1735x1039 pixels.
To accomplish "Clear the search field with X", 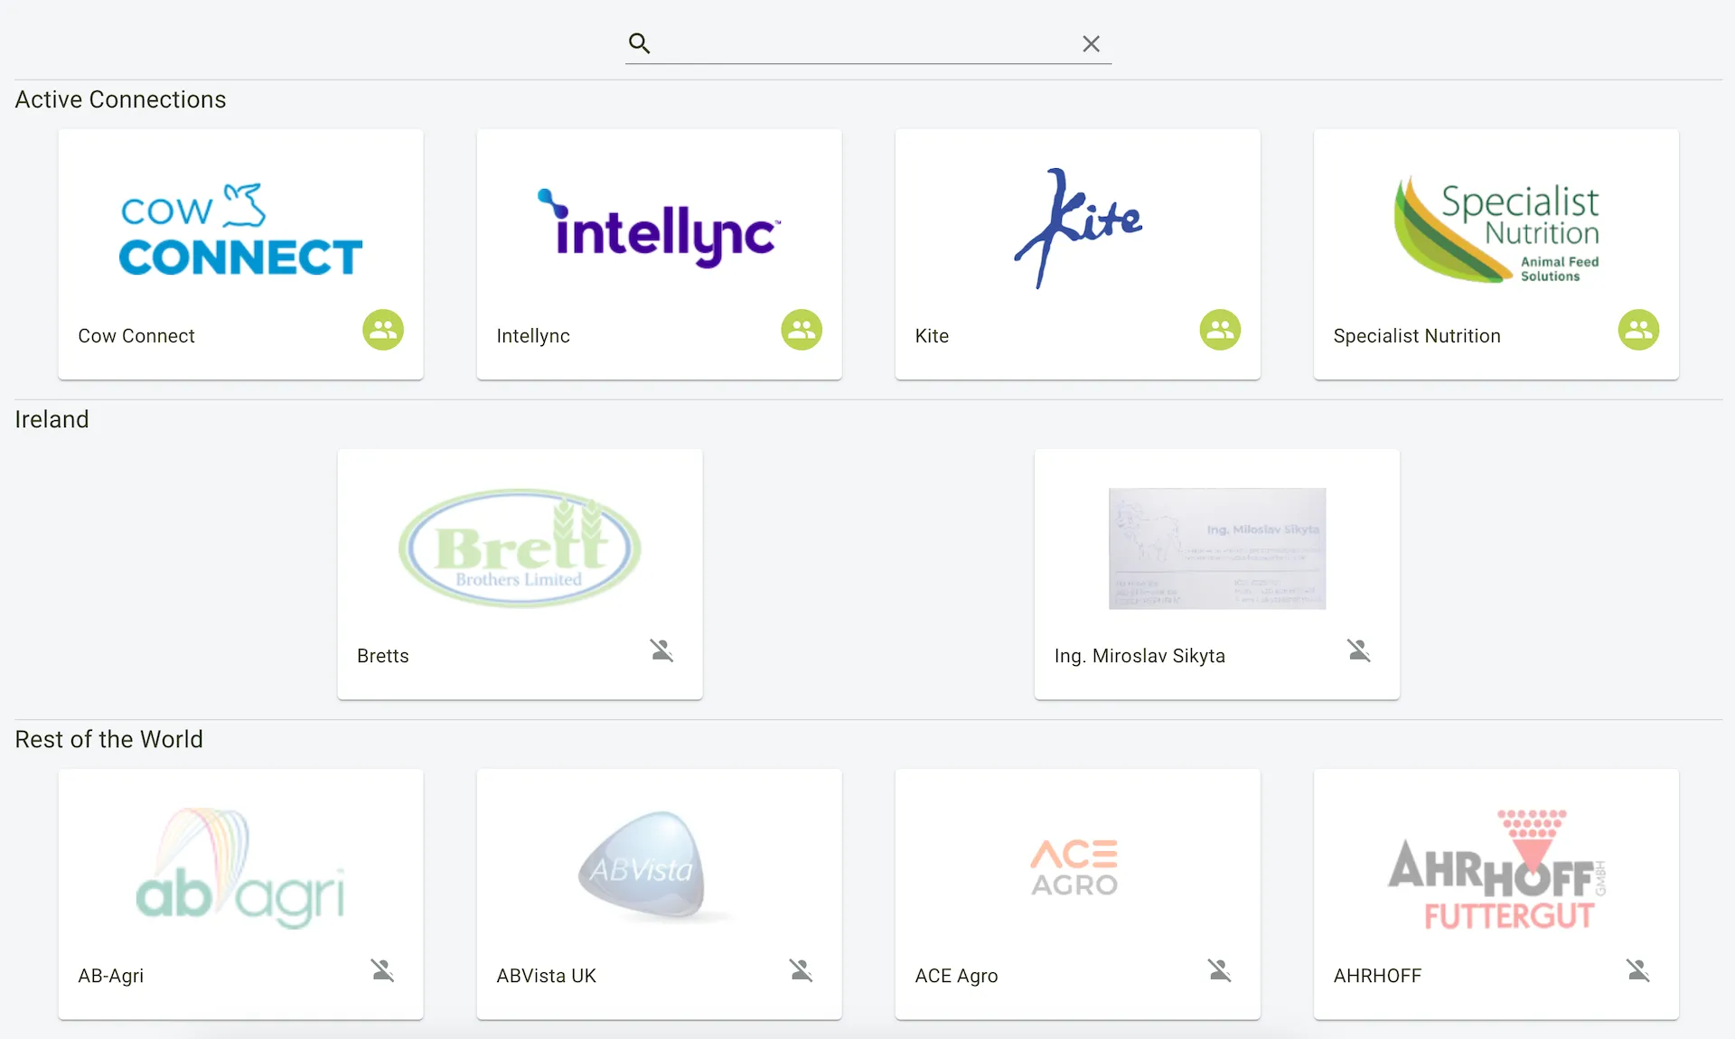I will [x=1091, y=43].
